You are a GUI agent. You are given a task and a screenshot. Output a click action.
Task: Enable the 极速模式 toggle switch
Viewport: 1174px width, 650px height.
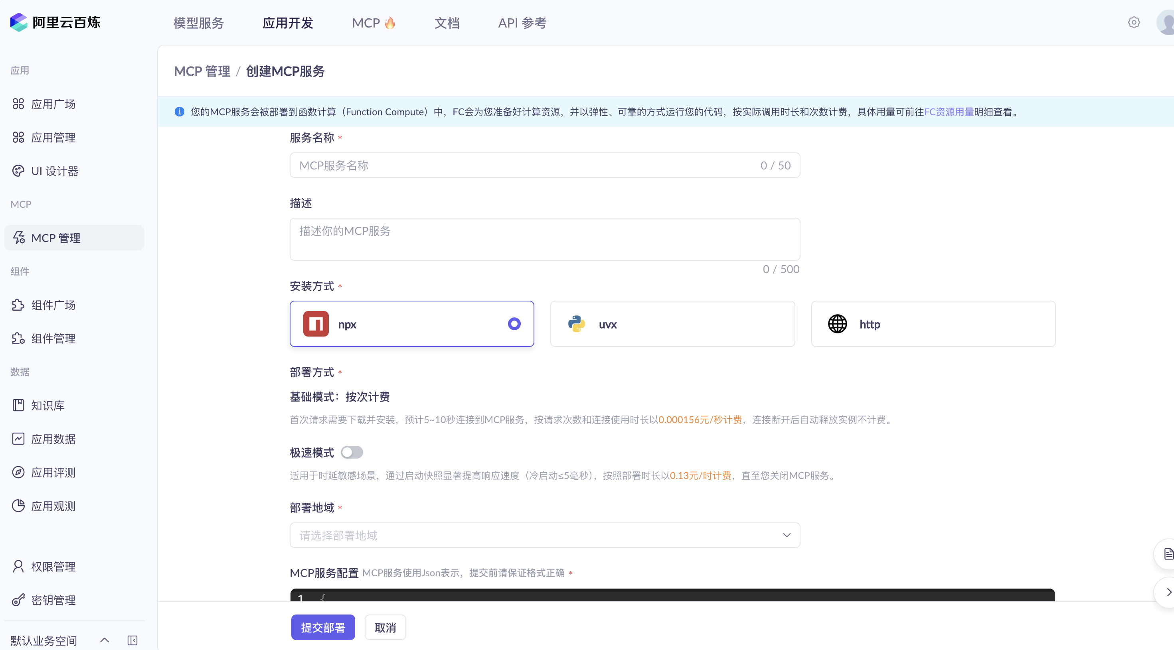[x=352, y=452]
